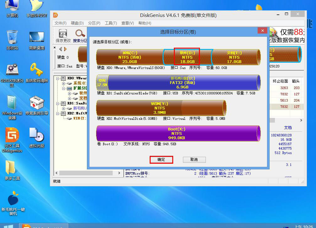Image resolution: width=316 pixels, height=228 pixels.
Task: Select the 回收站 recycle bin icon
Action: coord(12,40)
